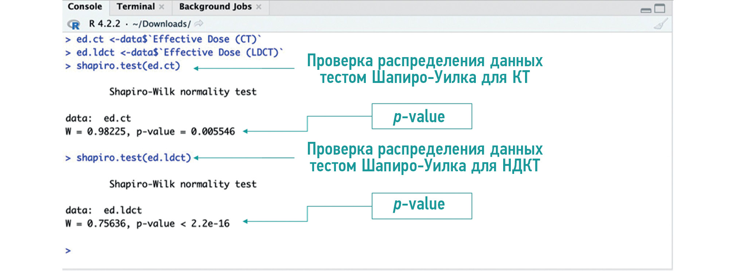Switch to the Console tab
Viewport: 736px width, 271px height.
[85, 7]
